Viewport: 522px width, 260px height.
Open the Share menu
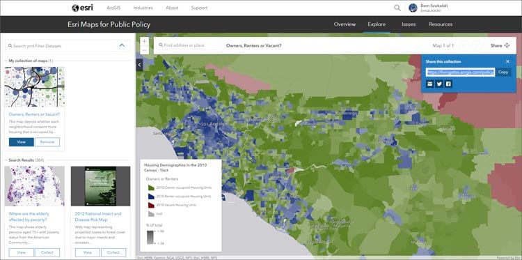click(500, 45)
